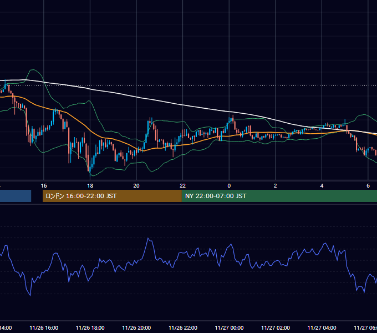
Task: Click the 11/26 18:00 date label
Action: coord(90,328)
